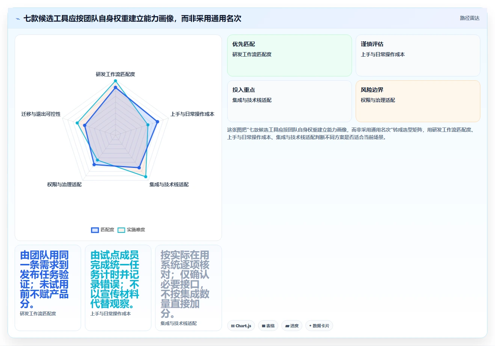Open the 风险边界 card
This screenshot has width=495, height=346.
(418, 101)
